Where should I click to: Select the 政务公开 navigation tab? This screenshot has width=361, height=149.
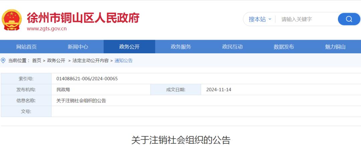(x=129, y=47)
